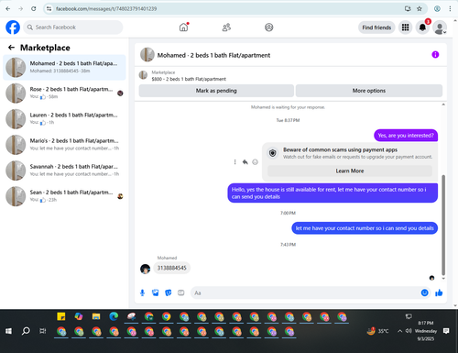458x353 pixels.
Task: Click the 35°C weather widget
Action: point(378,331)
